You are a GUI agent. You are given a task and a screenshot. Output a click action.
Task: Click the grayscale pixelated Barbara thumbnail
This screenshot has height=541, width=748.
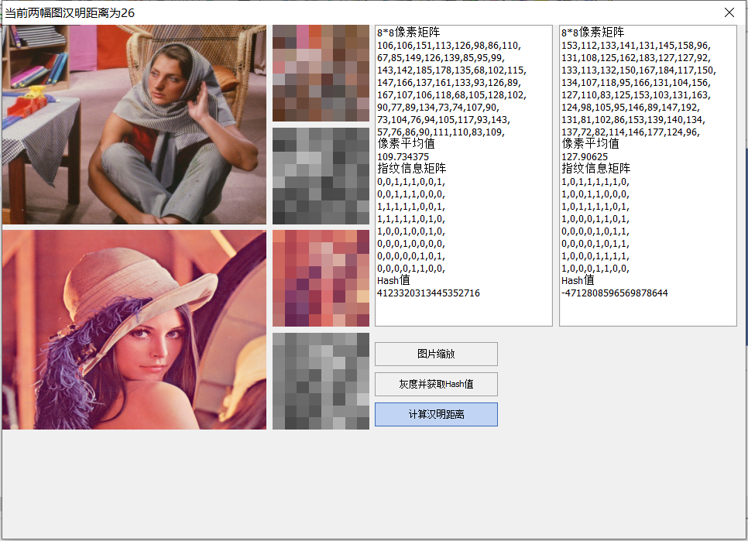321,176
